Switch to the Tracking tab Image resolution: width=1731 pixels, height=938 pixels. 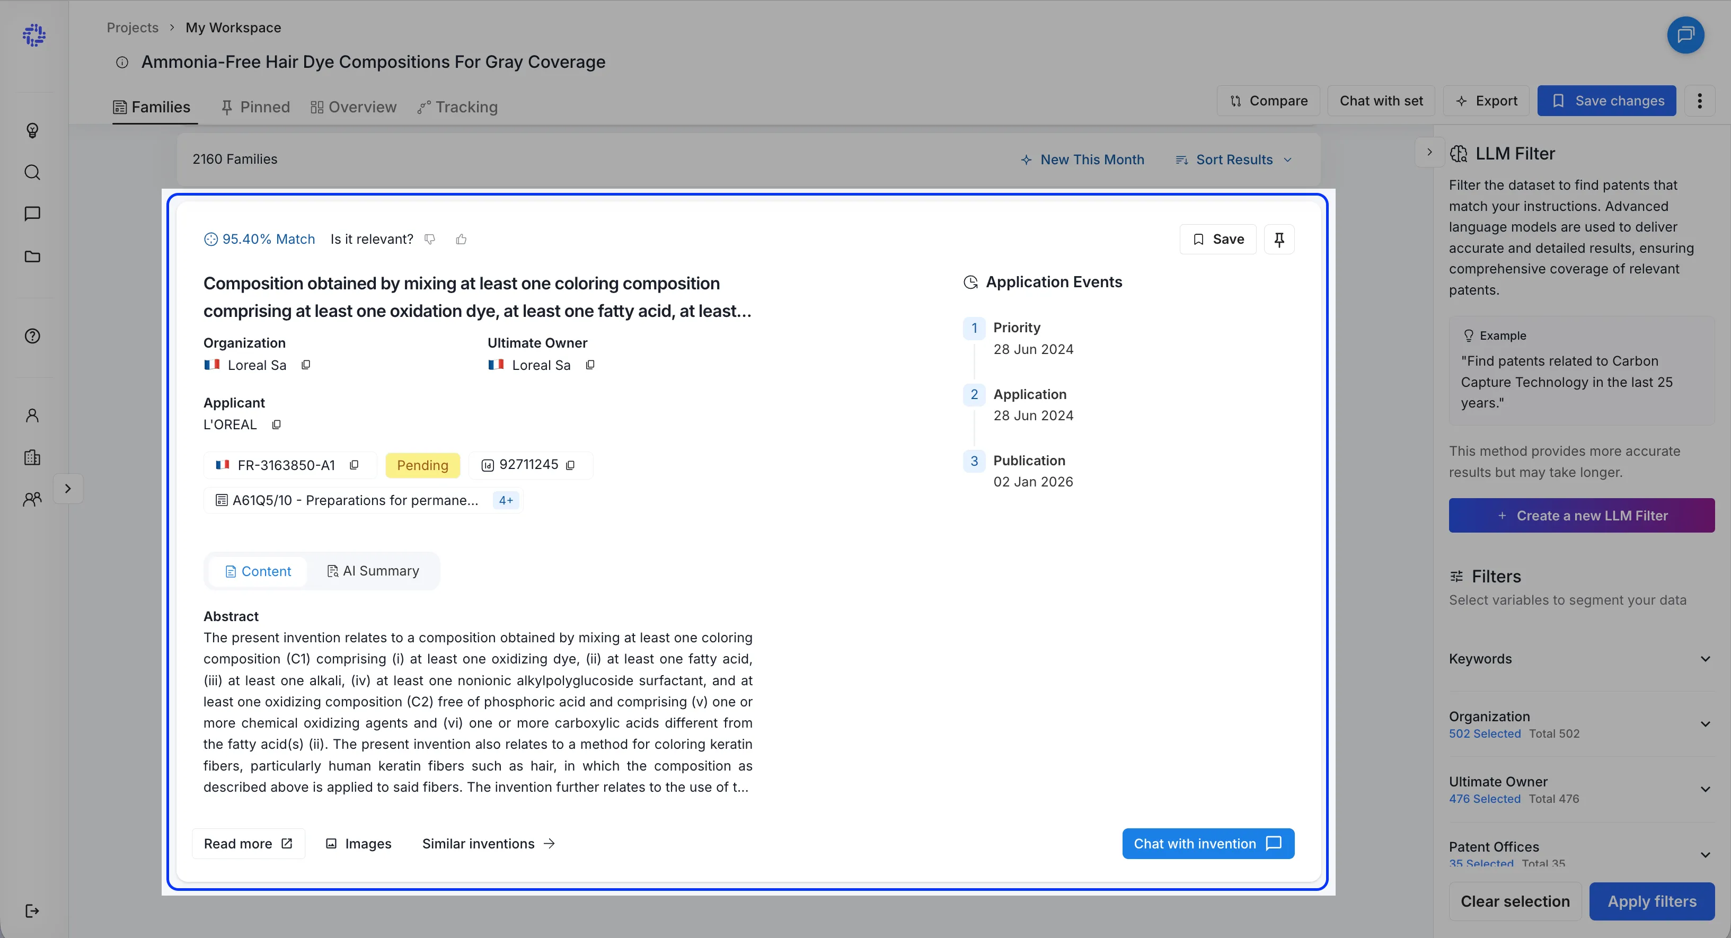point(457,108)
